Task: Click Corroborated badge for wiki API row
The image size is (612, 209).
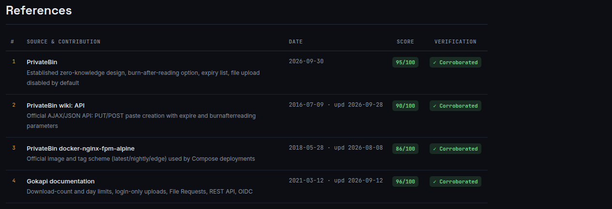Action: (x=455, y=105)
